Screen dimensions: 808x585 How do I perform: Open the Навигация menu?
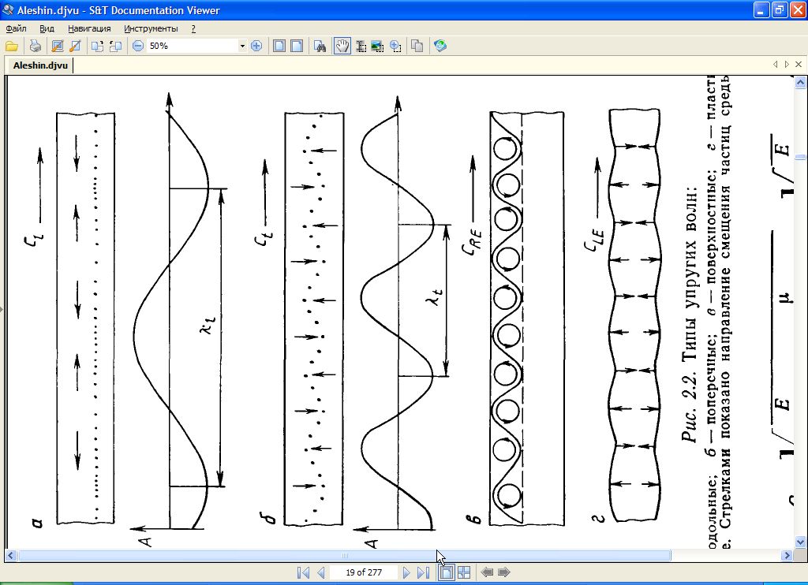89,29
